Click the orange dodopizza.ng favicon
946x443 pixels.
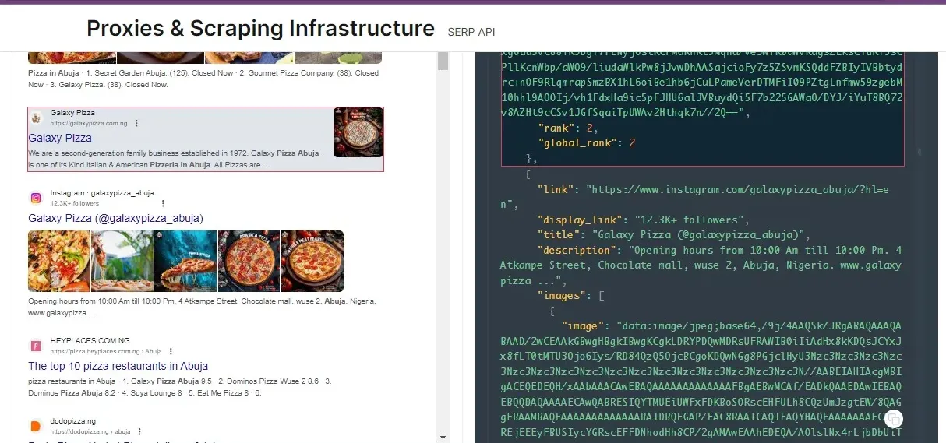[x=36, y=426]
